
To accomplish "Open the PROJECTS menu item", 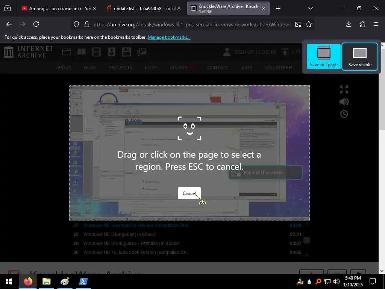I will 121,68.
